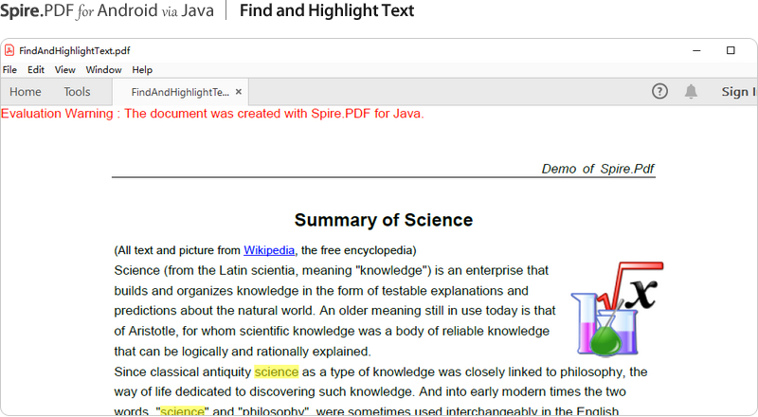Click the Acrobat PDF icon in title bar
758x417 pixels.
click(x=9, y=50)
